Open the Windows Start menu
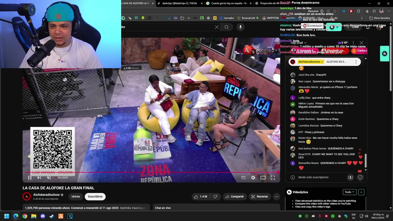Viewport: 393px width, 221px height. coord(6,216)
